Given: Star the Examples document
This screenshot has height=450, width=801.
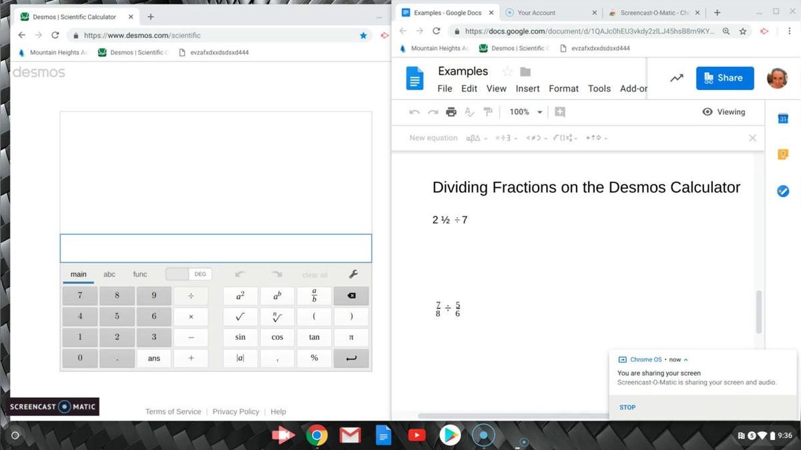Looking at the screenshot, I should 507,71.
